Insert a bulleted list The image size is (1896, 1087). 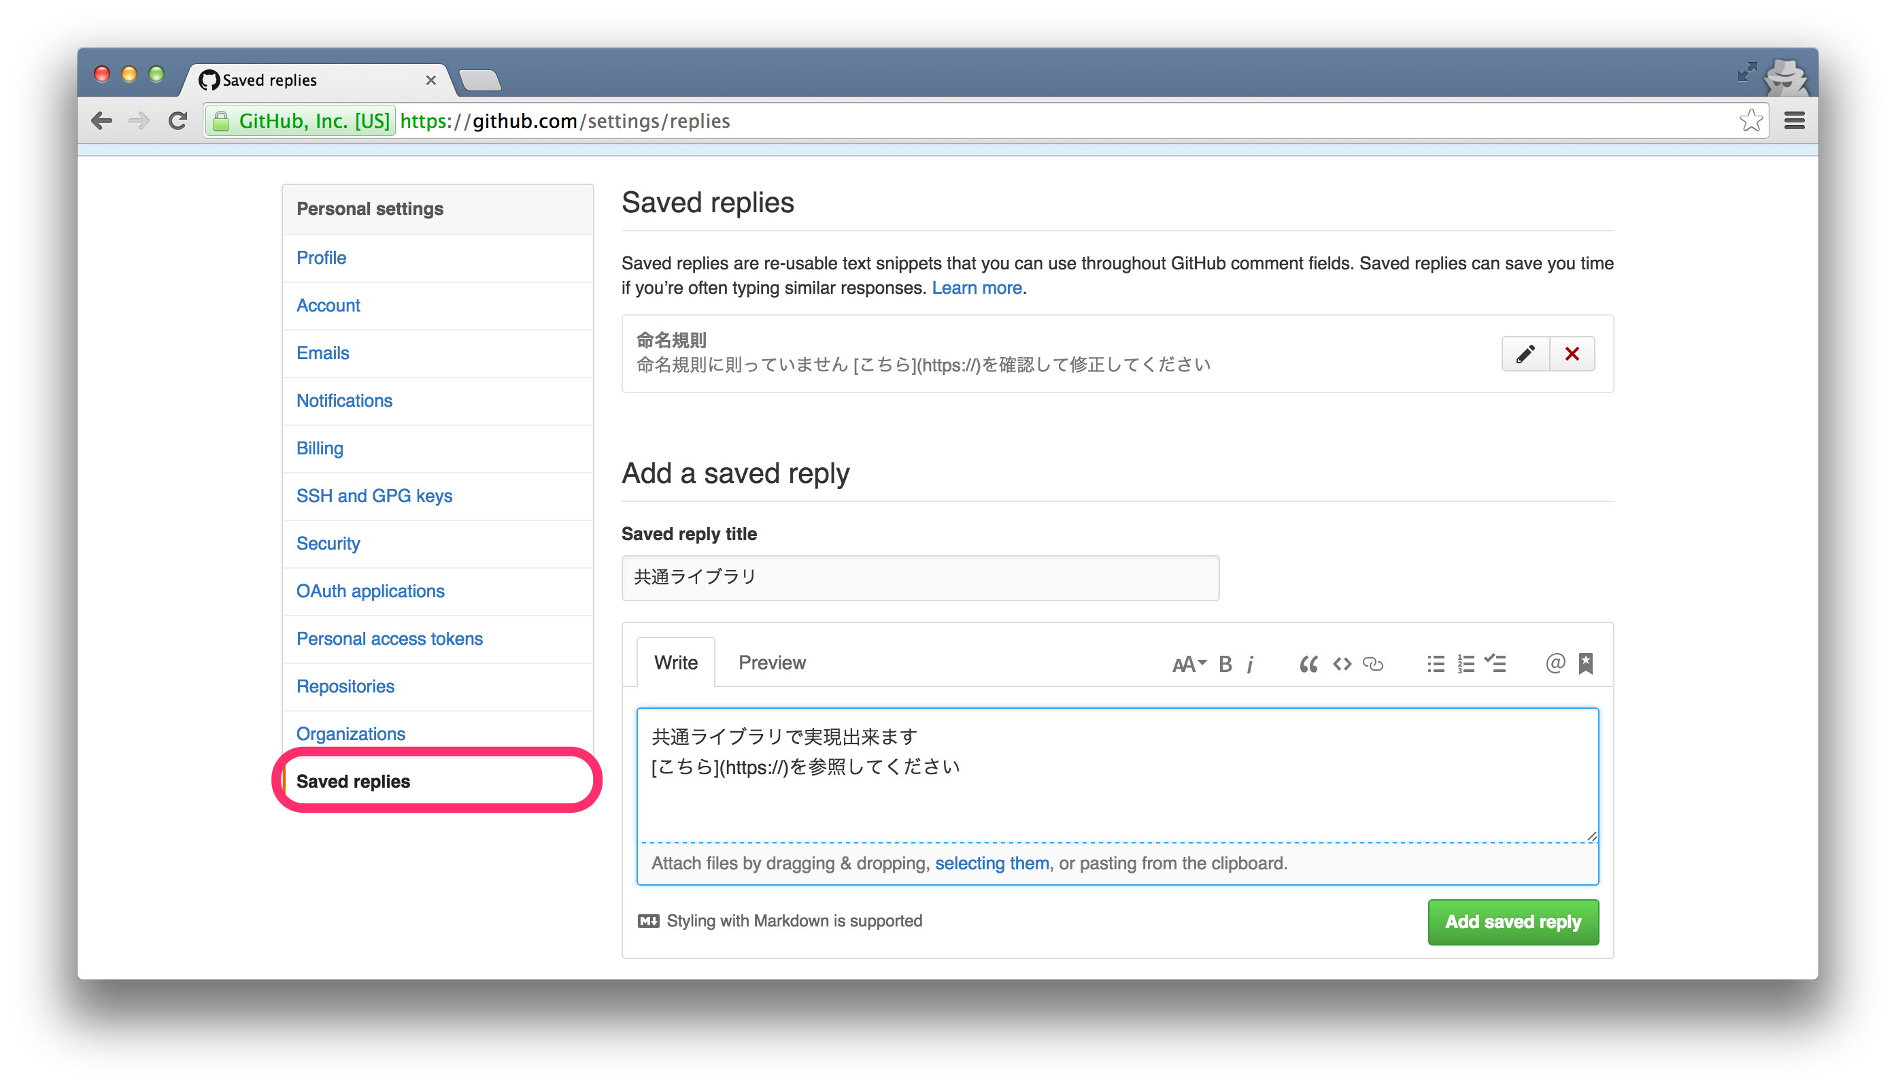(x=1436, y=664)
